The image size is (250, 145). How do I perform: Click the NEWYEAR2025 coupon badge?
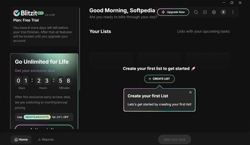[37, 117]
